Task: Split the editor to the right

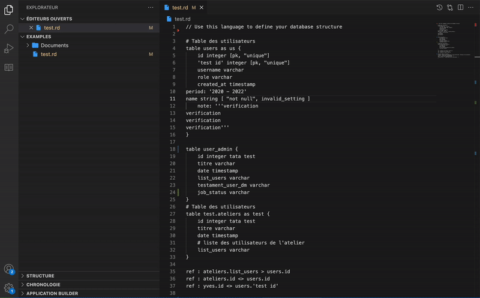Action: pos(460,7)
